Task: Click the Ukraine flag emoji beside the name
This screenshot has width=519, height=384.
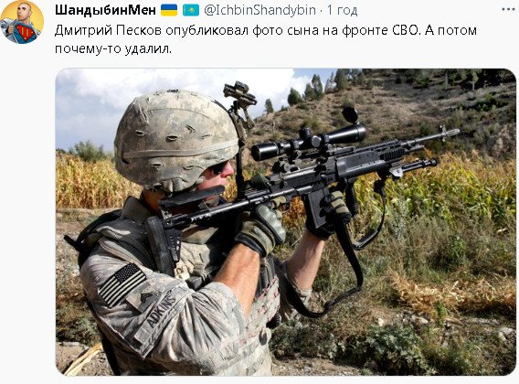Action: pyautogui.click(x=169, y=10)
